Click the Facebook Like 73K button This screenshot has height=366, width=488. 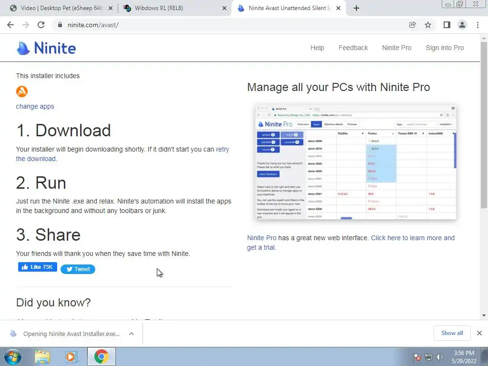click(x=37, y=267)
